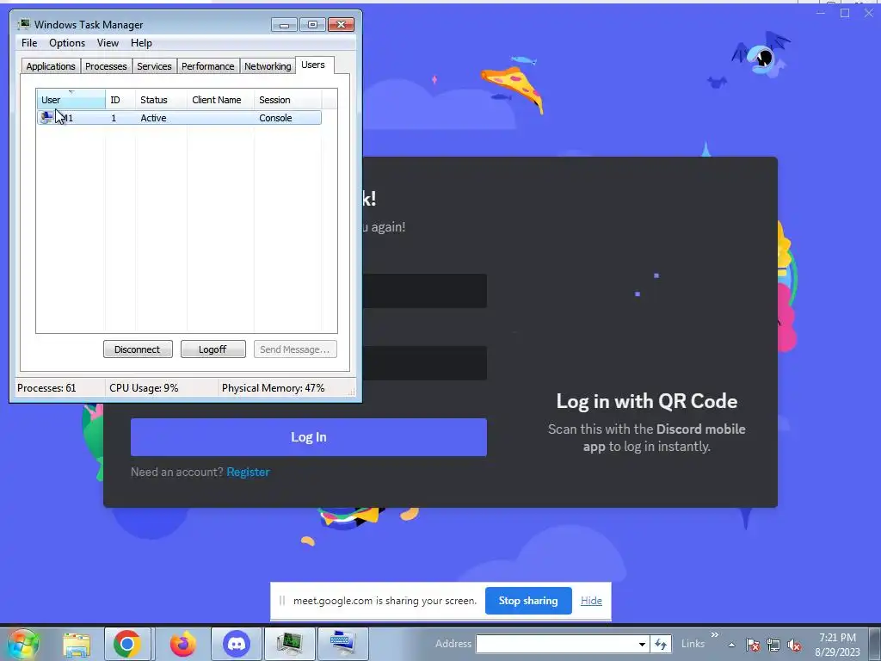The width and height of the screenshot is (881, 661).
Task: Open the taskbar Address dropdown arrow
Action: (x=642, y=644)
